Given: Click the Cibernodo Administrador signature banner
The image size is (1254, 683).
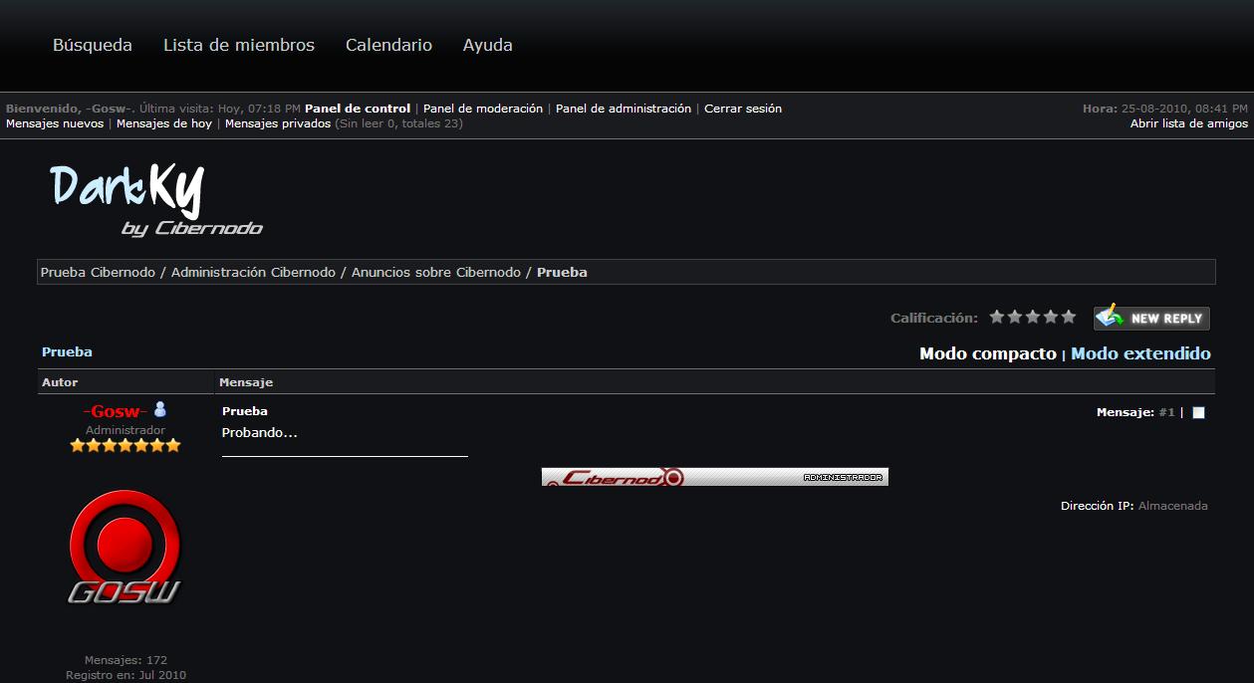Looking at the screenshot, I should [x=714, y=477].
